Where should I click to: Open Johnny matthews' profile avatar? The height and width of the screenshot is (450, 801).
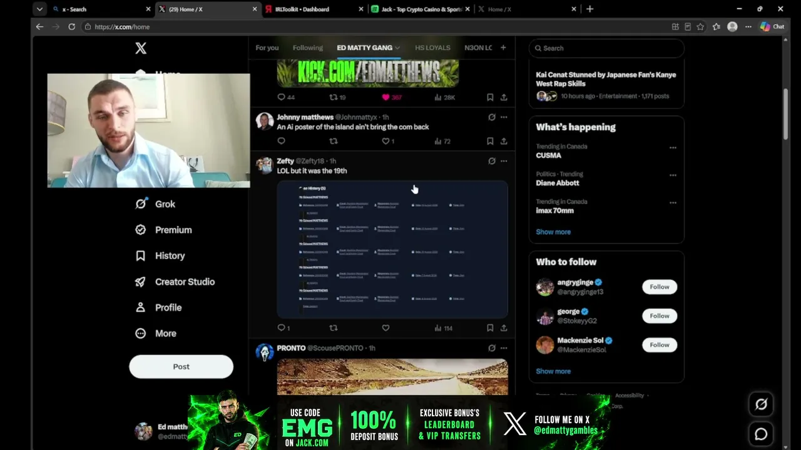pos(264,122)
